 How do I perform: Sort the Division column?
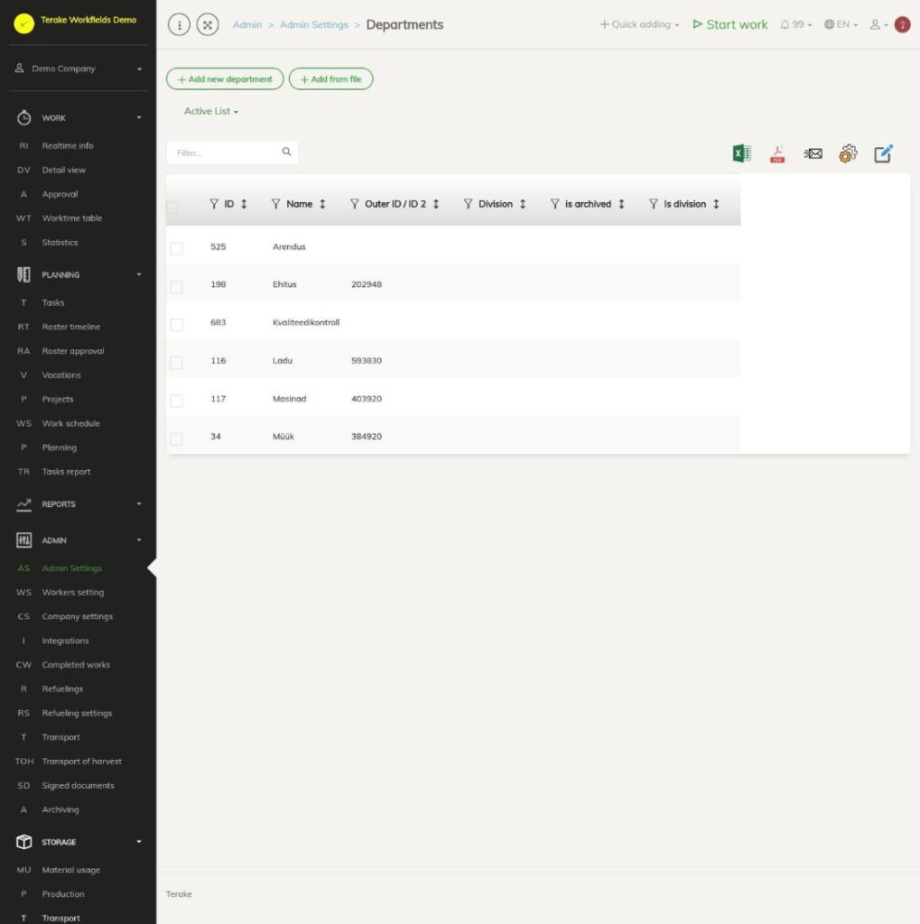523,204
